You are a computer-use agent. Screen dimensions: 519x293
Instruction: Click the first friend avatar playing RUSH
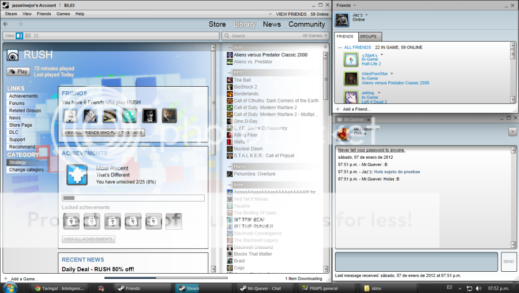tap(70, 116)
